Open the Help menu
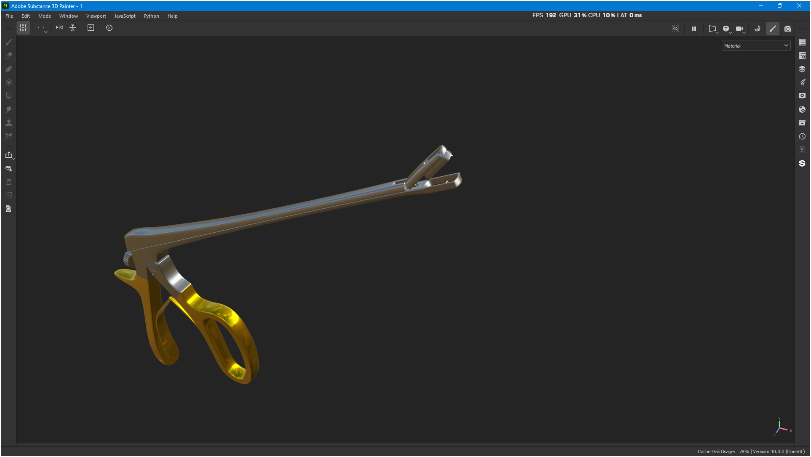Viewport: 811px width, 457px height. coord(173,16)
